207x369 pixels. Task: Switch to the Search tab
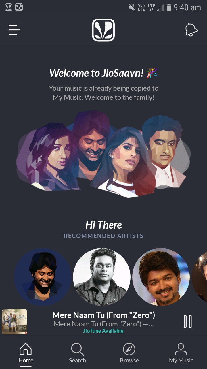coord(77,353)
